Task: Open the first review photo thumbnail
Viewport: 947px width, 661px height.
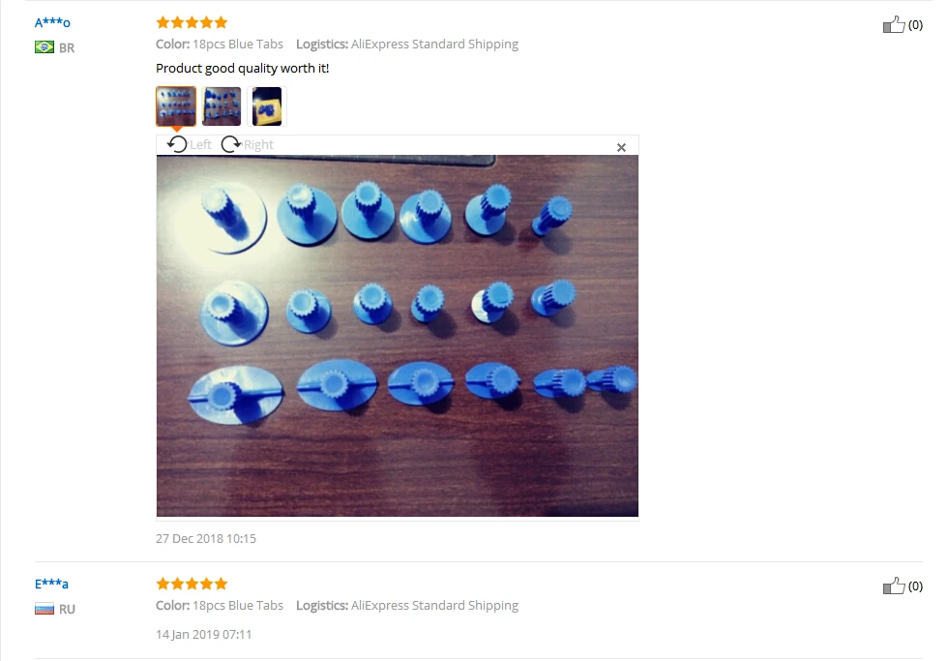Action: pos(176,106)
